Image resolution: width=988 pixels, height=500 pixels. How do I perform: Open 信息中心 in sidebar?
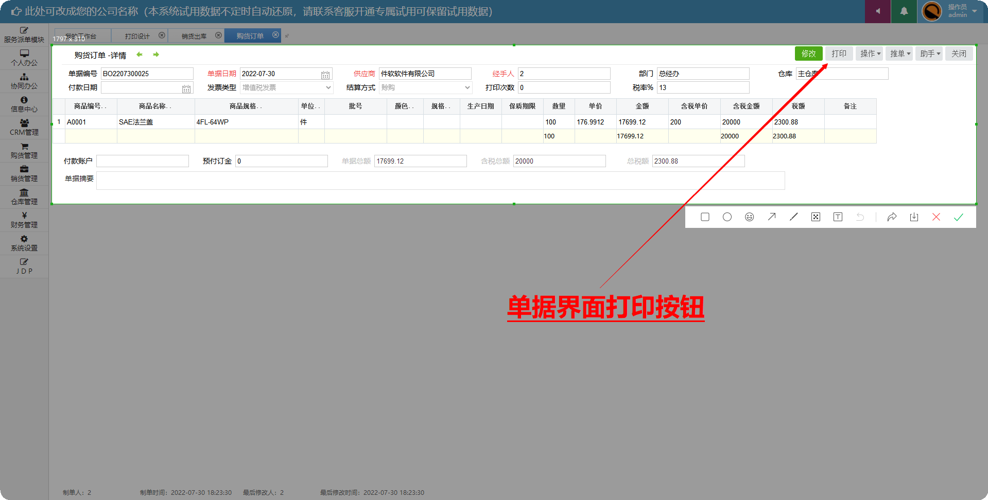[x=24, y=104]
